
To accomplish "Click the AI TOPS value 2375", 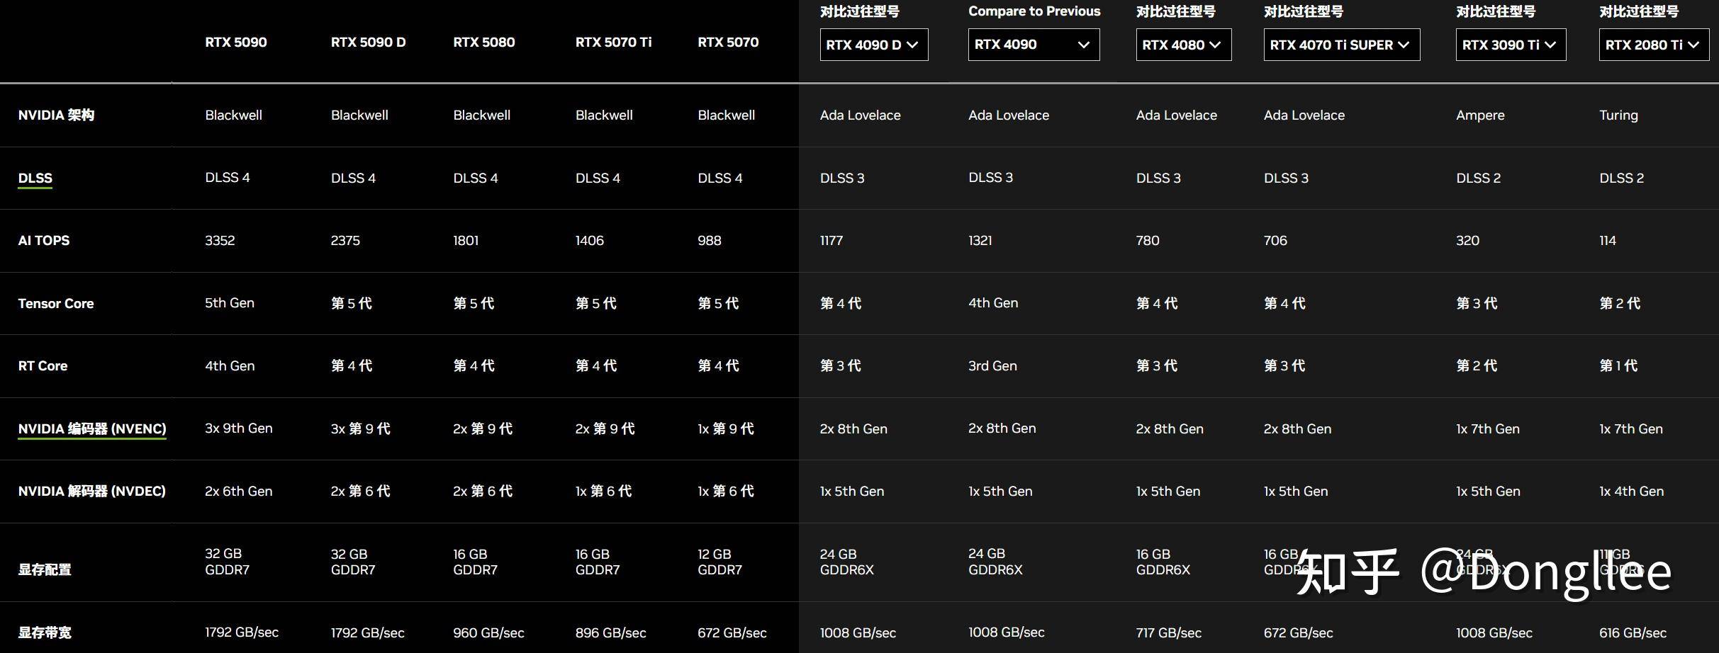I will click(345, 241).
